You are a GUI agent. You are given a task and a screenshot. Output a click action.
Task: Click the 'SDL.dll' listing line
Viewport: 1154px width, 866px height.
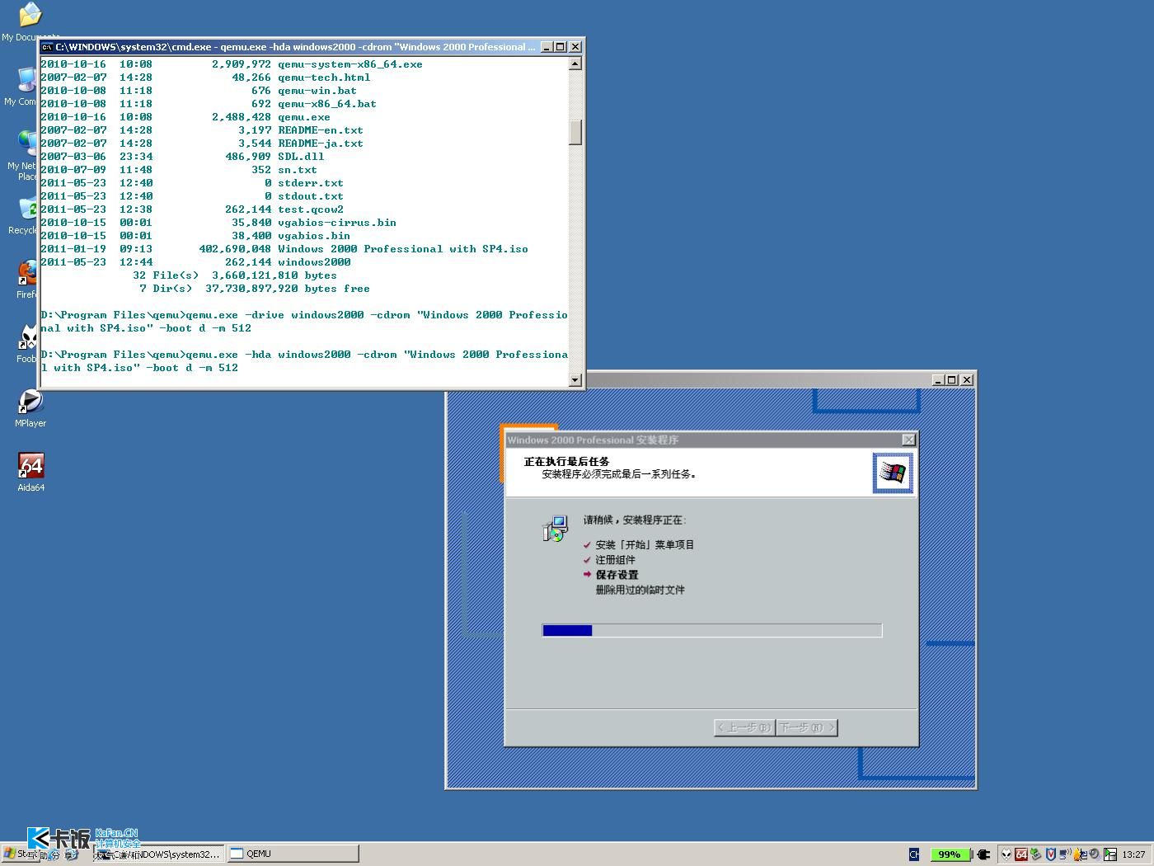click(182, 157)
